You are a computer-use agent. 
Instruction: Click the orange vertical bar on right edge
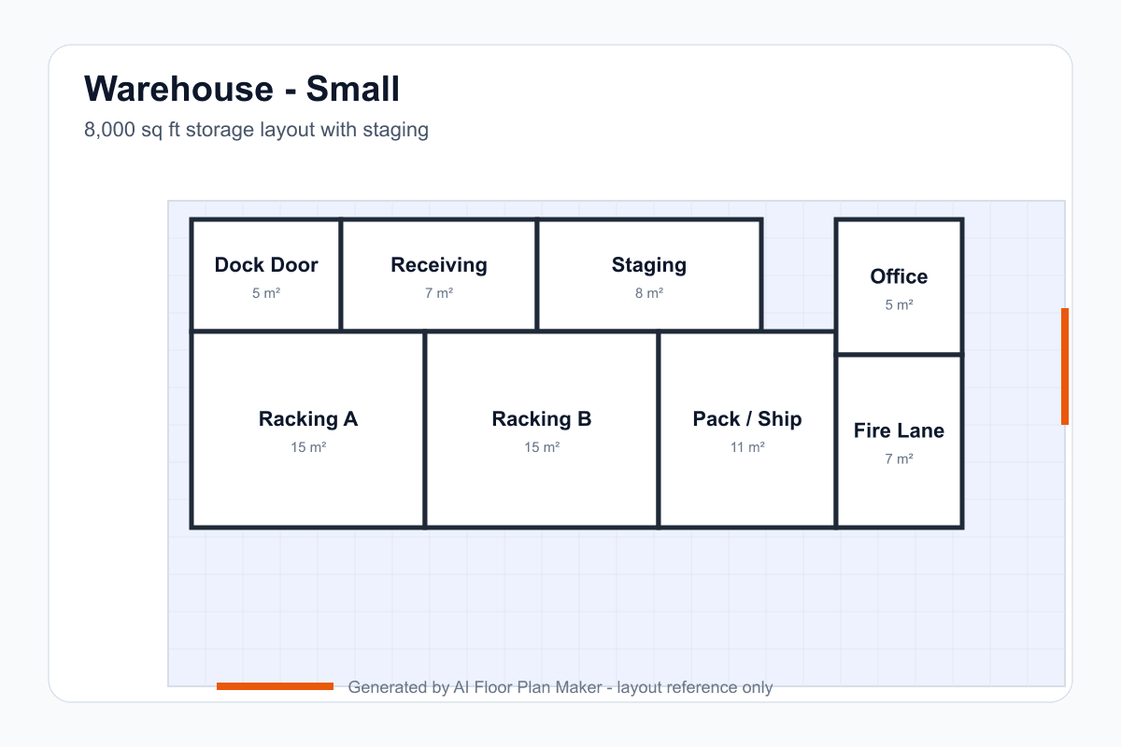coord(1065,366)
